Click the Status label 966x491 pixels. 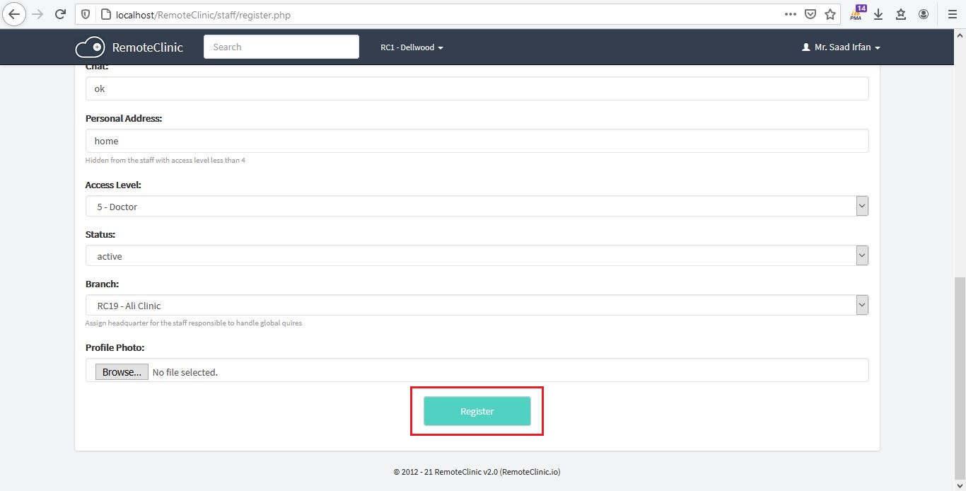click(x=100, y=234)
